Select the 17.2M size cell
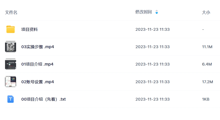The image size is (220, 120). 207,82
